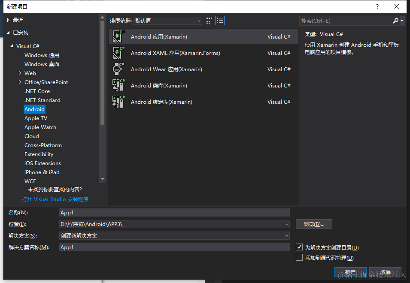410x283 pixels.
Task: Click the 搜索(Ctrl+E) search box
Action: 345,21
